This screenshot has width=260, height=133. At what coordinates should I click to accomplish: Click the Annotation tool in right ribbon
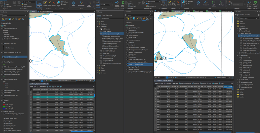tap(206, 3)
